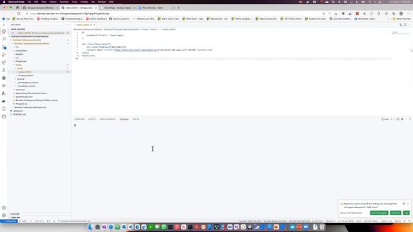The width and height of the screenshot is (413, 232).
Task: Click the Codespaces remote indicator in status bar
Action: click(9, 221)
